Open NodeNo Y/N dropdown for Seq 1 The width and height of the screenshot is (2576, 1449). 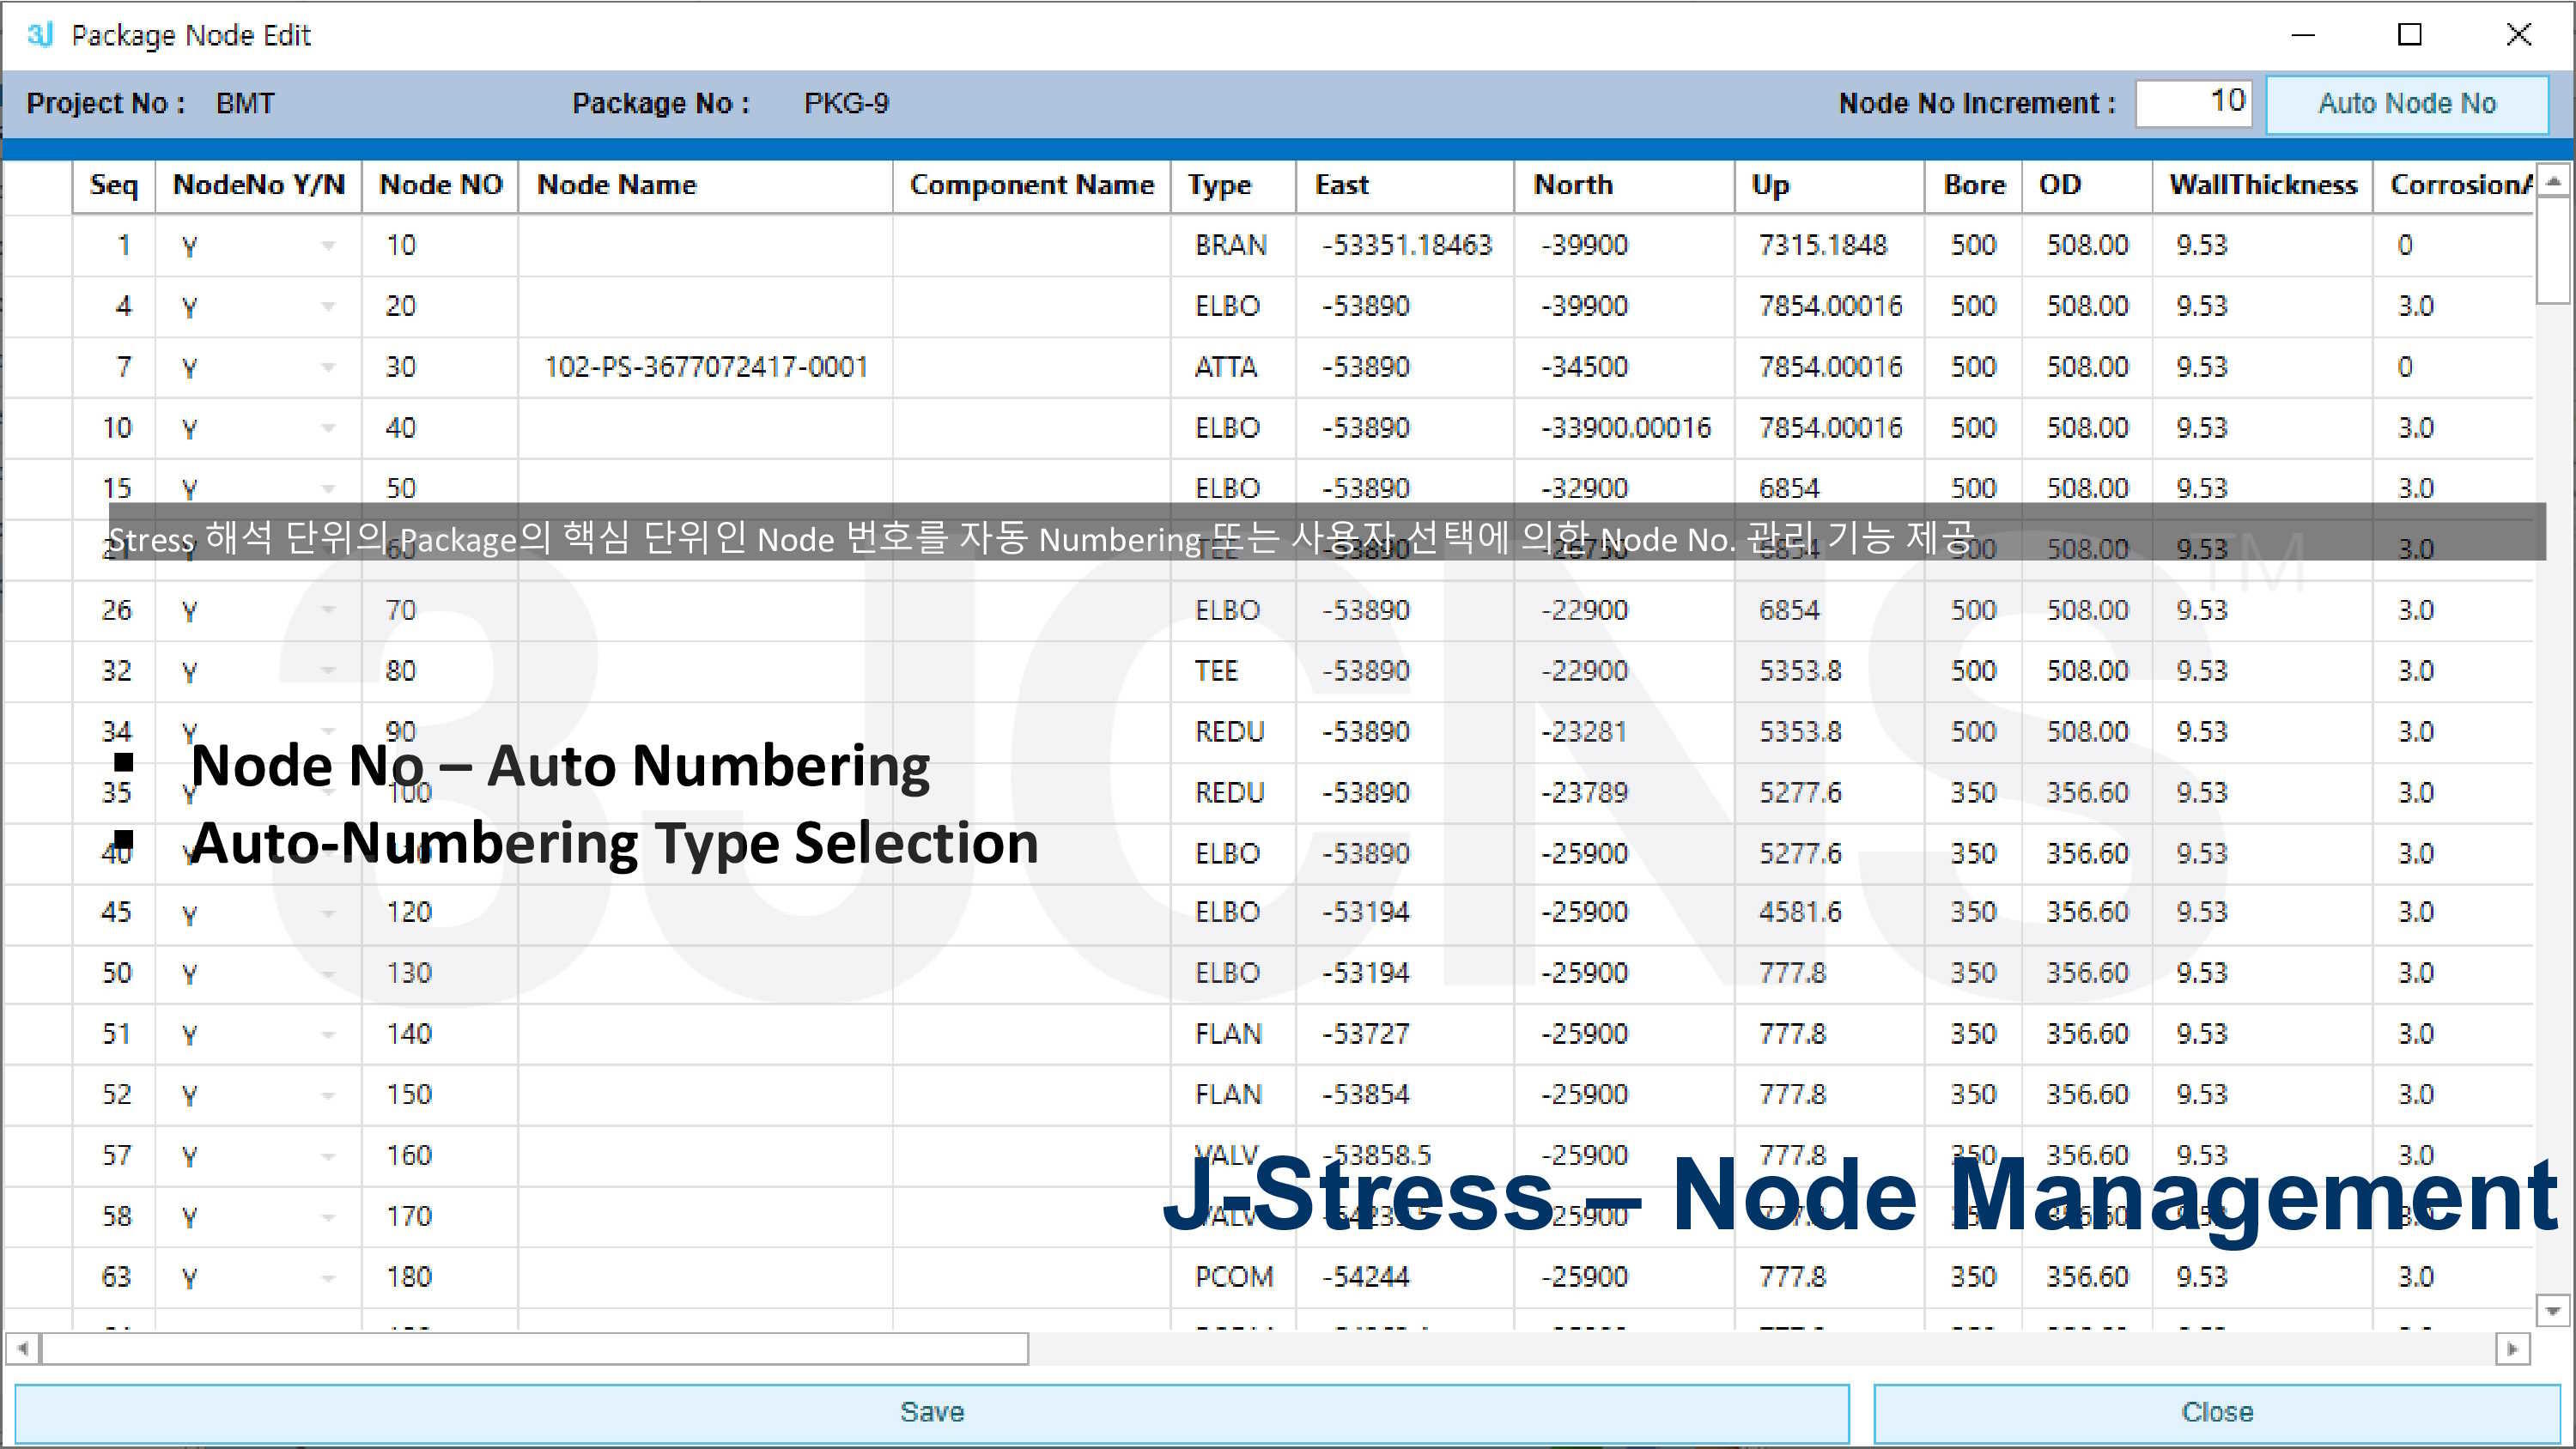tap(327, 246)
